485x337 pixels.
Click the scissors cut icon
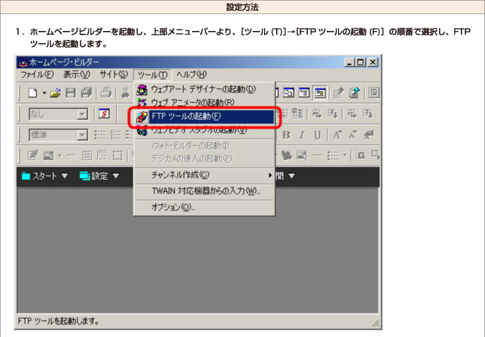tap(125, 93)
